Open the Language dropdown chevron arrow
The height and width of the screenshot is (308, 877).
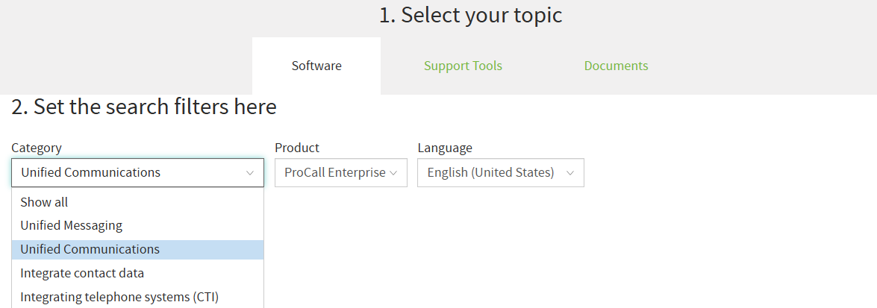click(570, 173)
